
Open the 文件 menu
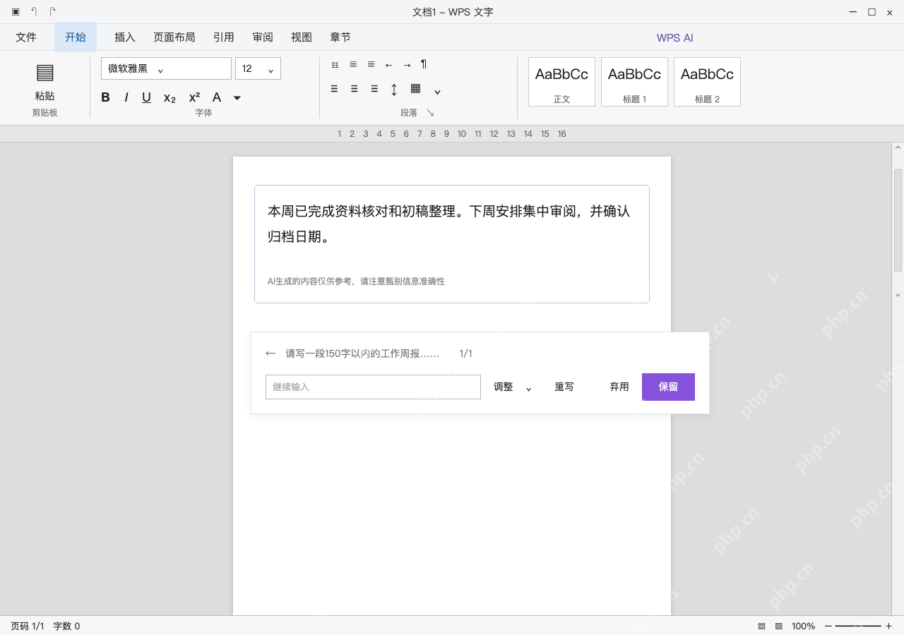pos(26,37)
